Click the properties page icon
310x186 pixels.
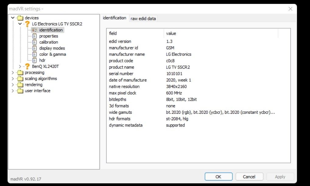click(34, 36)
